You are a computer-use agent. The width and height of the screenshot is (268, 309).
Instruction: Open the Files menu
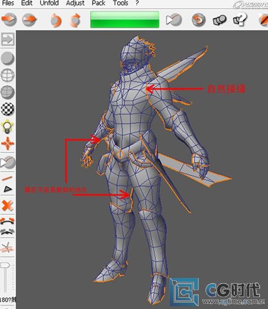8,3
